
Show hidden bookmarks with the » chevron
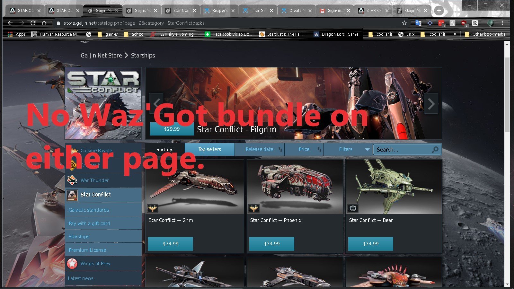(x=455, y=34)
